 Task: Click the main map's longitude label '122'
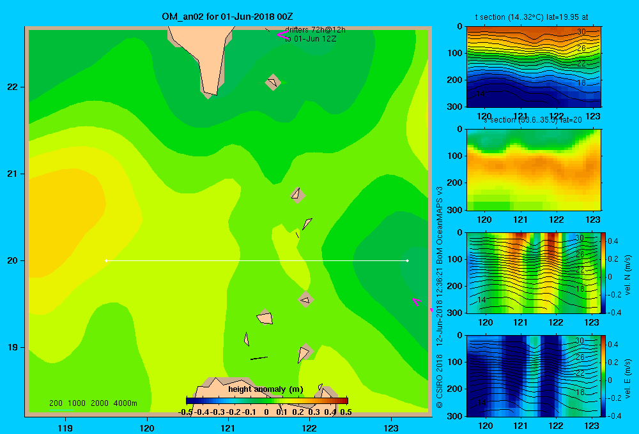coord(309,428)
